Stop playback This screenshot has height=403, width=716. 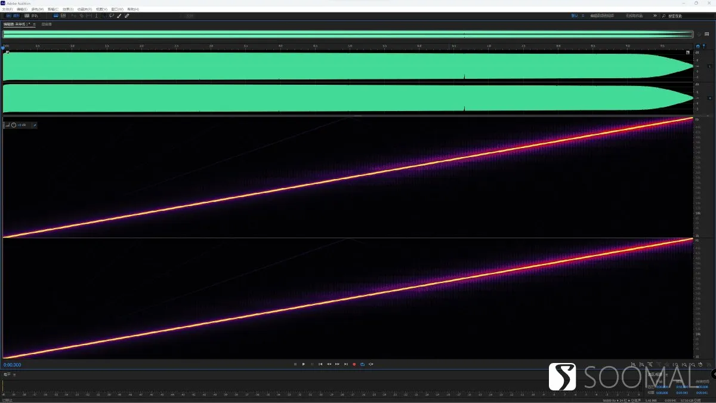pos(295,364)
